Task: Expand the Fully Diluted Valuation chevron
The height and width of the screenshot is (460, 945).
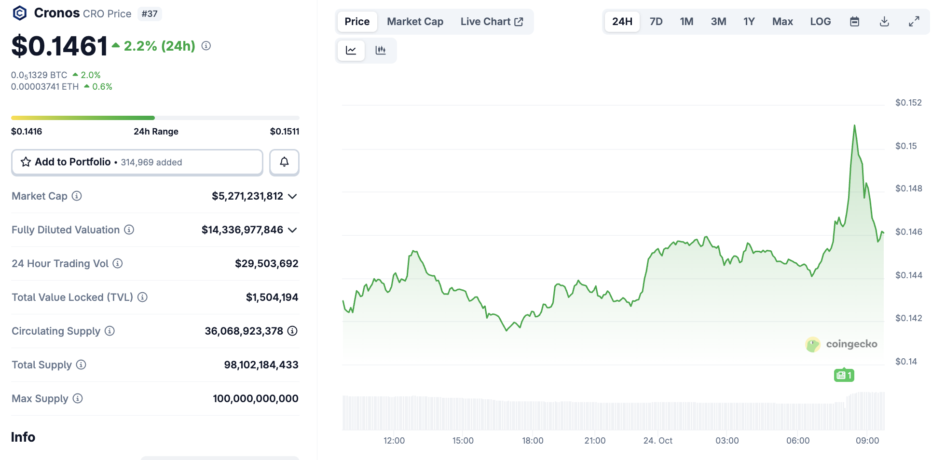Action: click(x=291, y=230)
